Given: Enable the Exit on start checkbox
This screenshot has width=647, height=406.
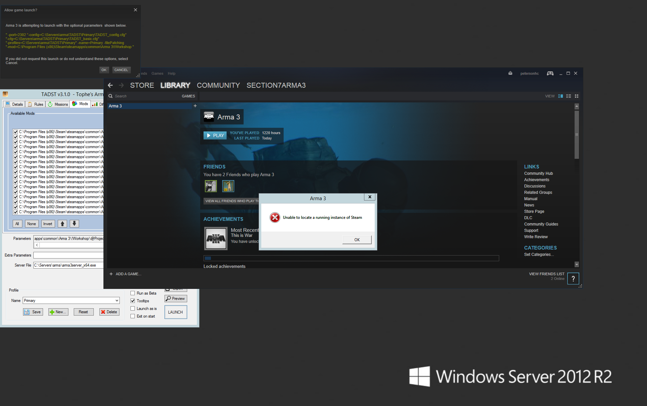Looking at the screenshot, I should click(133, 316).
